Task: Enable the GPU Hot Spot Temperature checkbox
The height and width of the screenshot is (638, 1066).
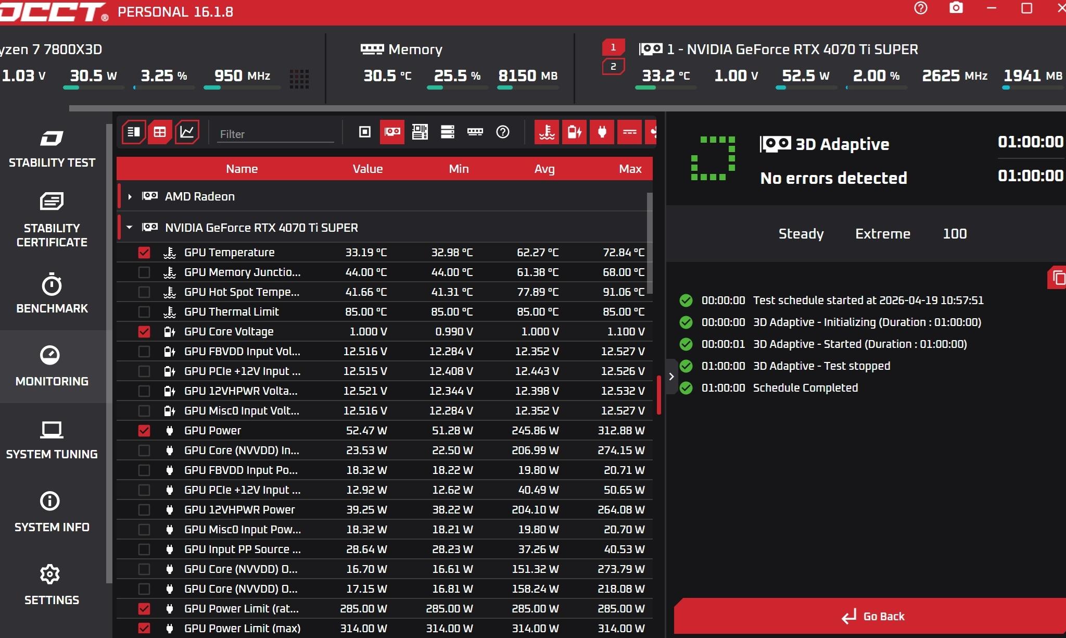Action: click(144, 292)
